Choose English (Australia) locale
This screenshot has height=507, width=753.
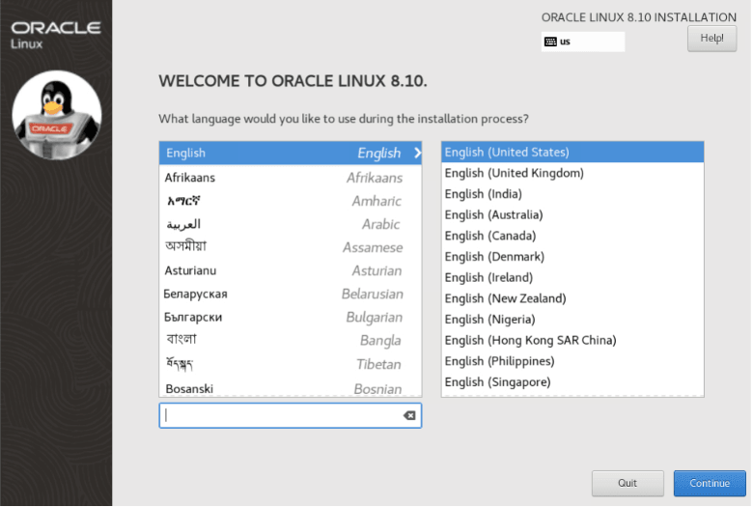(572, 214)
